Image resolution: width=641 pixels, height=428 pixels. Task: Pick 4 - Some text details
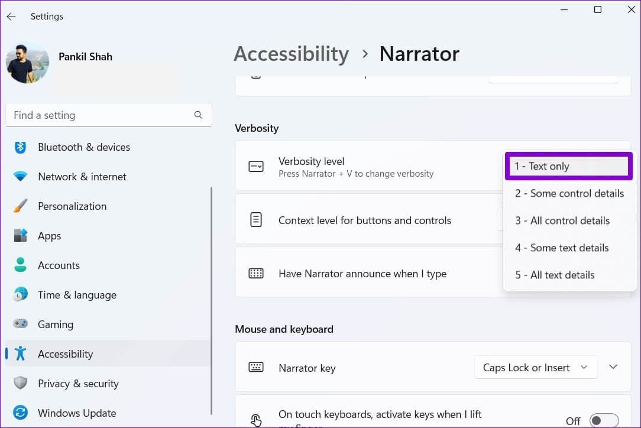tap(569, 248)
